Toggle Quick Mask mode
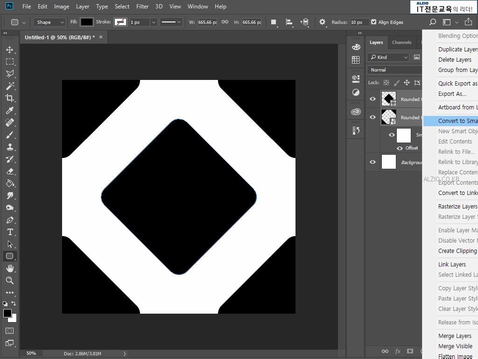The width and height of the screenshot is (478, 359). point(10,330)
